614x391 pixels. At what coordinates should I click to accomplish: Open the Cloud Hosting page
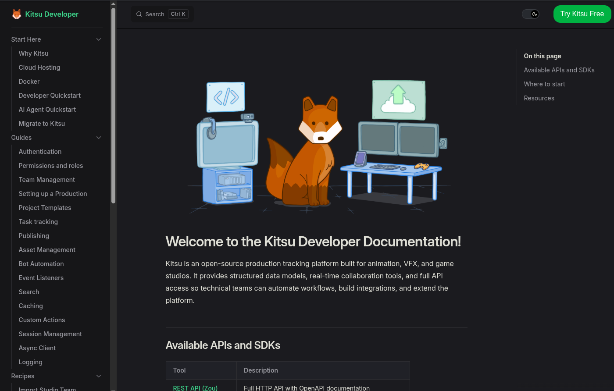point(39,68)
